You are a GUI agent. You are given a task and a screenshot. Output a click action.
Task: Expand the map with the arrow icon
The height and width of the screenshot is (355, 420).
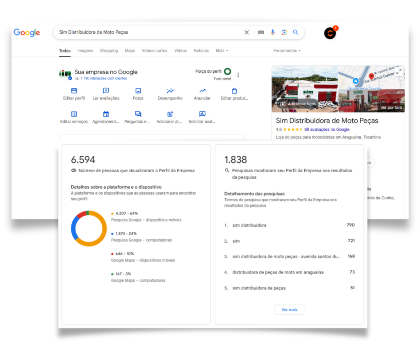tap(399, 71)
